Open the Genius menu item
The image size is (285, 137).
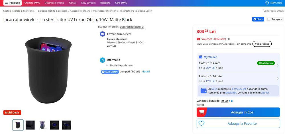coord(73,3)
